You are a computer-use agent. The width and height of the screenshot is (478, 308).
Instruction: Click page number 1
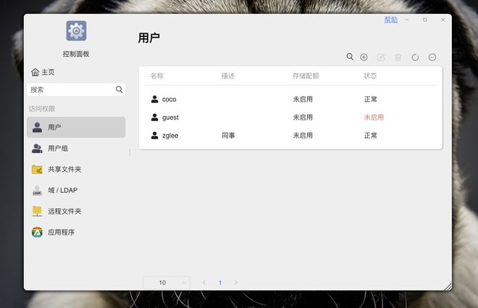pyautogui.click(x=219, y=283)
